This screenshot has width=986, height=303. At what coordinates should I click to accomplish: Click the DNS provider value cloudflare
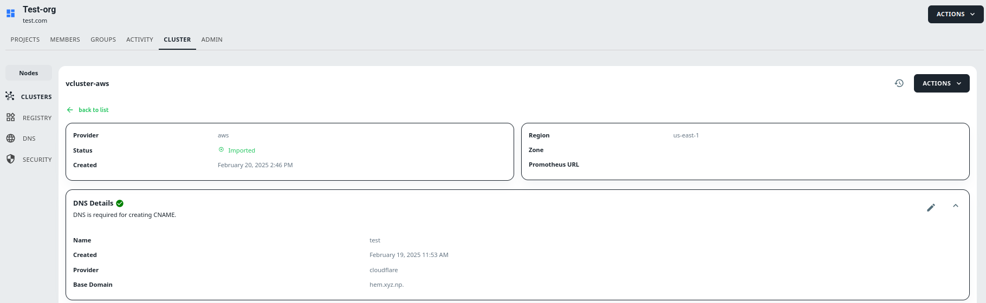(384, 270)
